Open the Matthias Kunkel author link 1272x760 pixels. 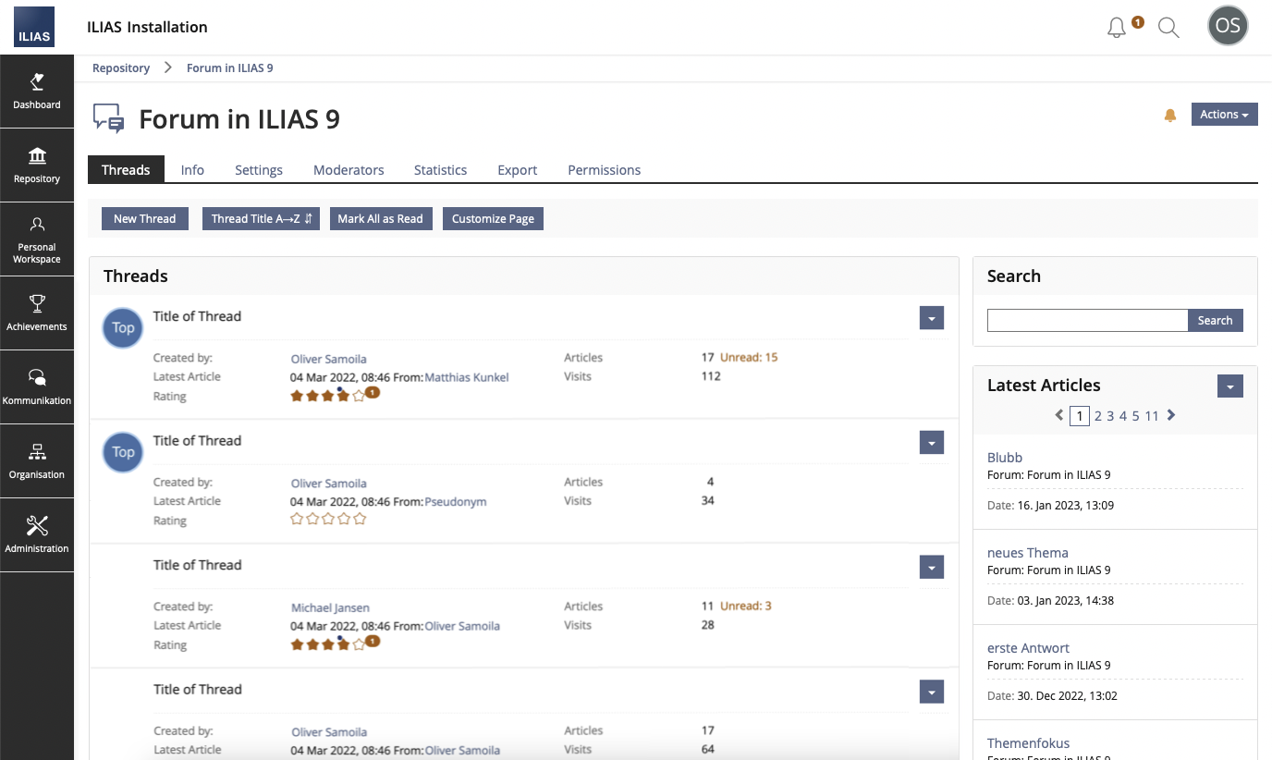(466, 377)
